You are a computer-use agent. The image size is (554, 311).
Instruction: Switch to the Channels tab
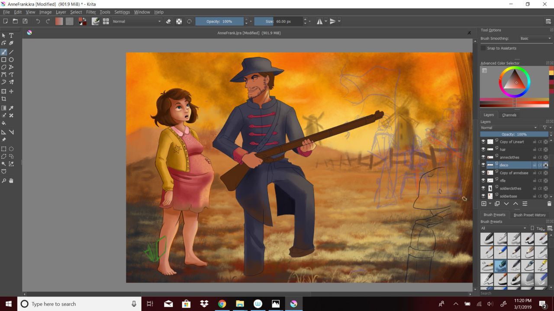tap(509, 115)
